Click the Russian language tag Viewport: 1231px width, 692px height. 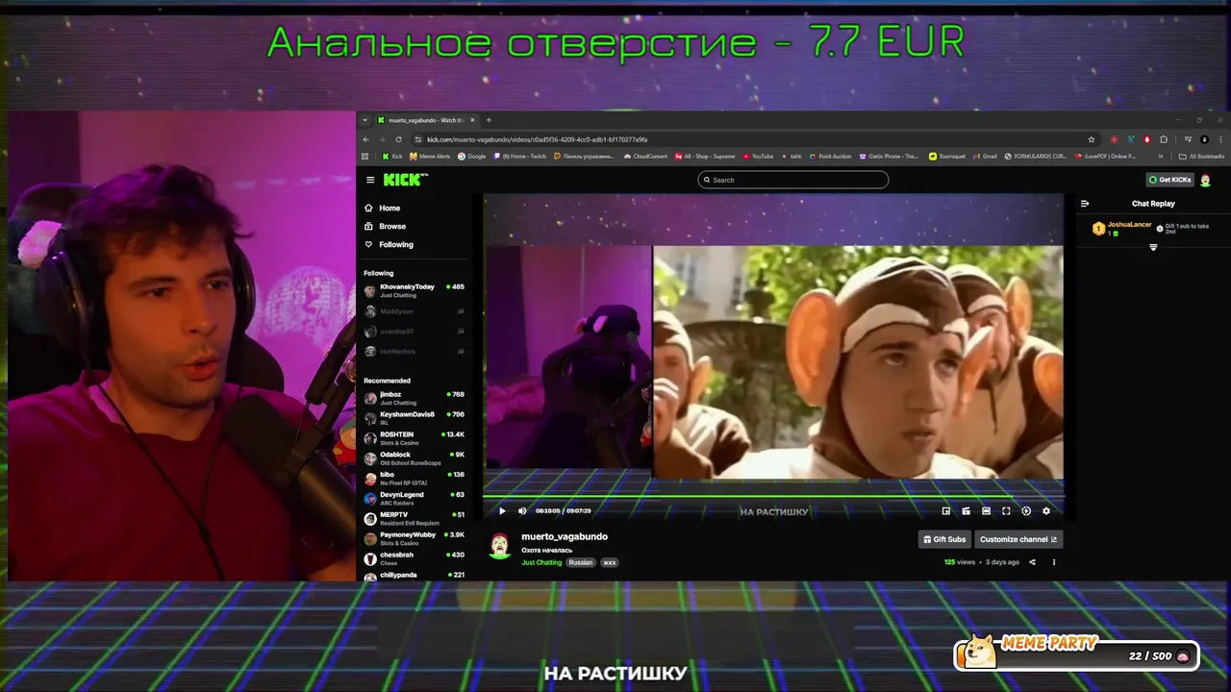pos(581,562)
